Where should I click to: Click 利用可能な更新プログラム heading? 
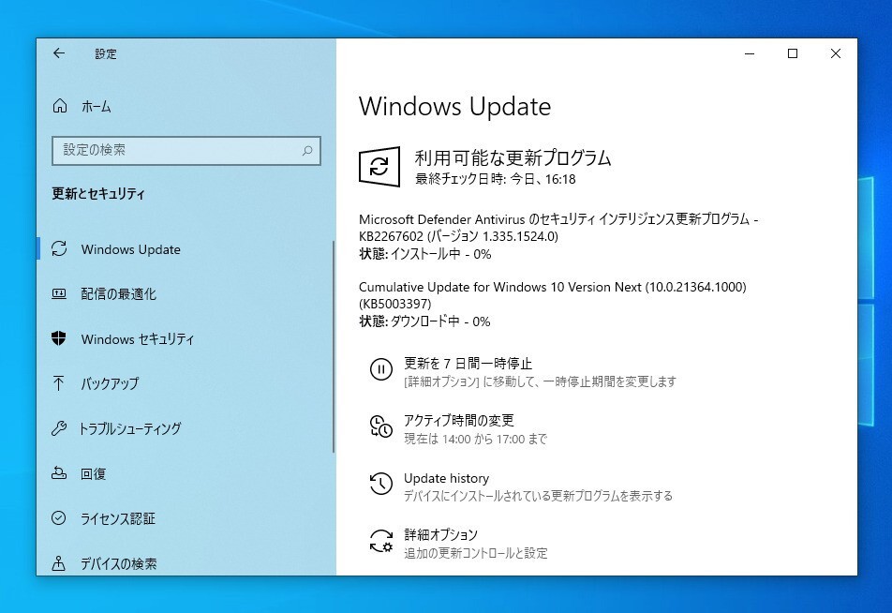click(x=513, y=157)
